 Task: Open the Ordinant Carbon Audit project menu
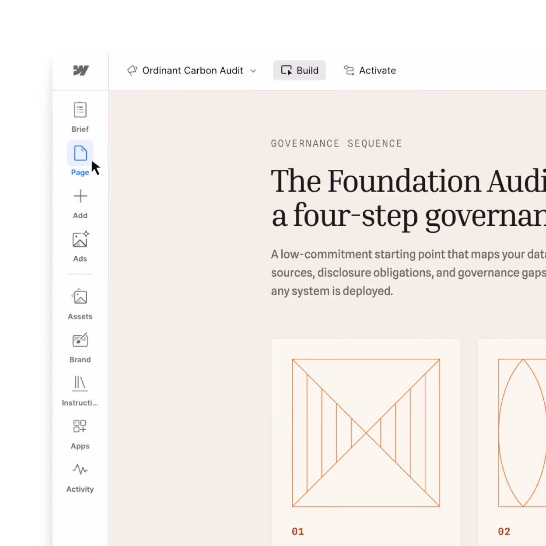coord(192,70)
